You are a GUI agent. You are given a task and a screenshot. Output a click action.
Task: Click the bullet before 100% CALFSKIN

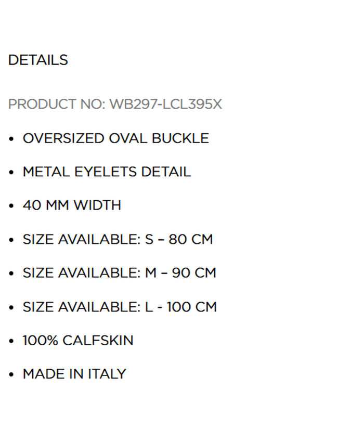coord(11,341)
